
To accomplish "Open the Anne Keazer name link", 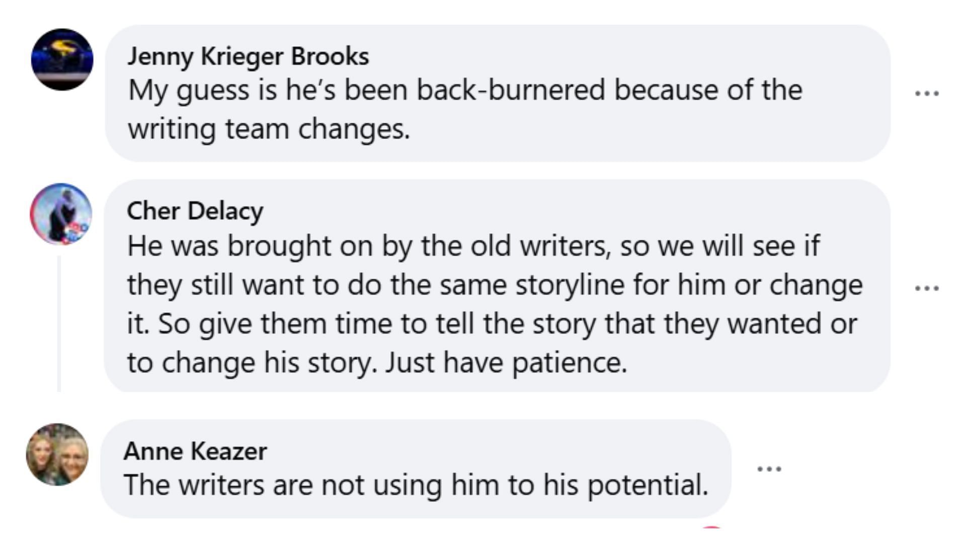I will point(195,451).
